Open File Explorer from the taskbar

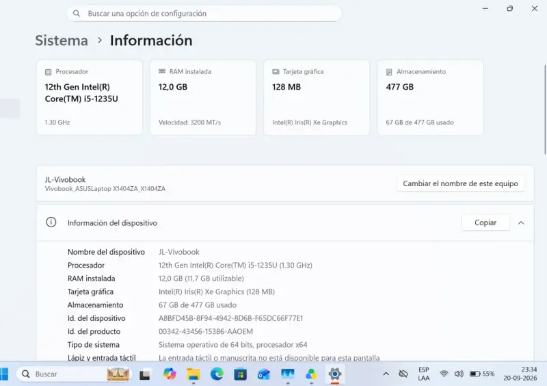click(194, 374)
